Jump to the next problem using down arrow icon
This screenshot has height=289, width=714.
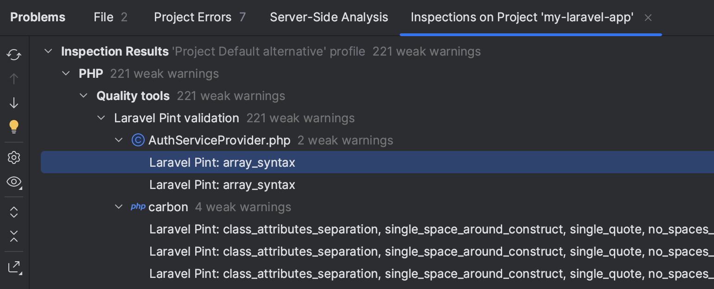(13, 103)
